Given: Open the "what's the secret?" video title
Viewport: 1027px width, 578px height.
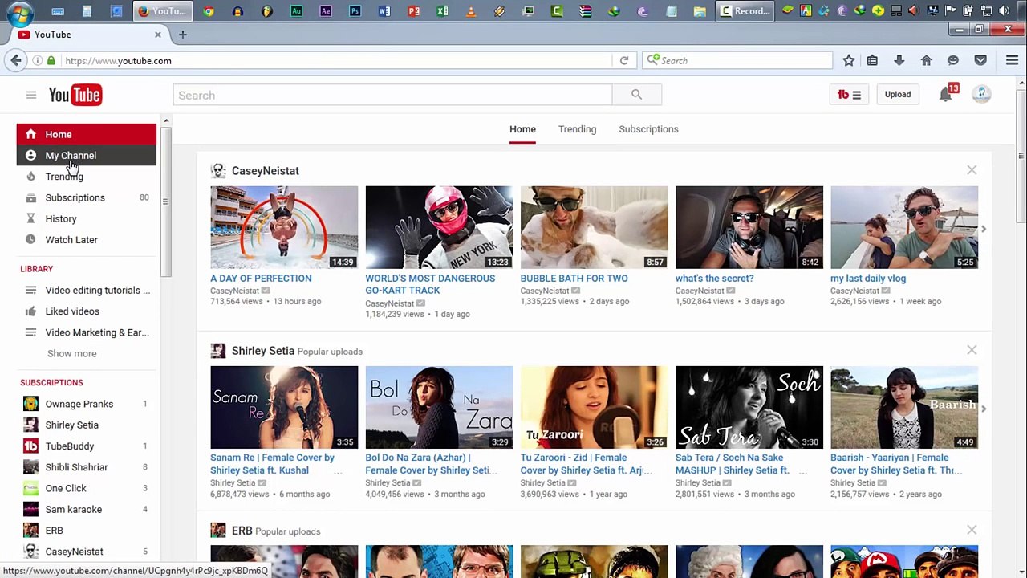Looking at the screenshot, I should point(714,279).
